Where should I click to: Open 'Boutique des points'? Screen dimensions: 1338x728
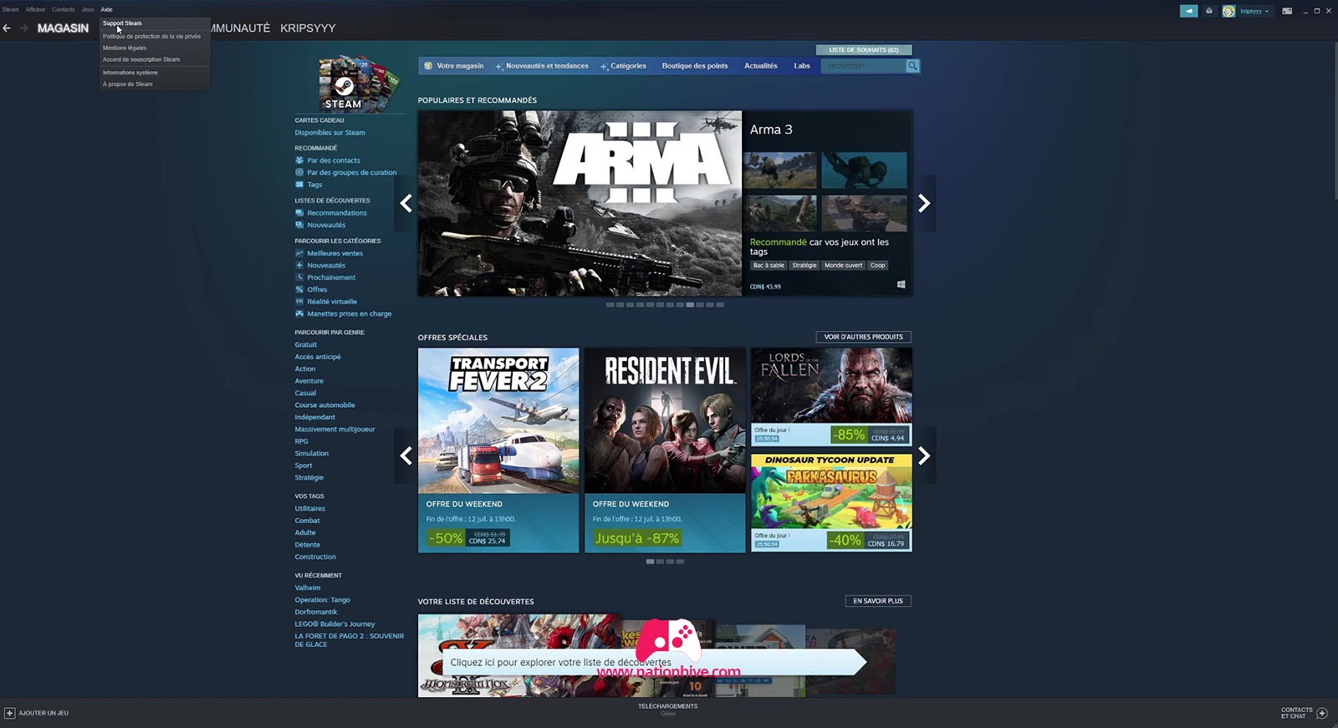tap(695, 66)
